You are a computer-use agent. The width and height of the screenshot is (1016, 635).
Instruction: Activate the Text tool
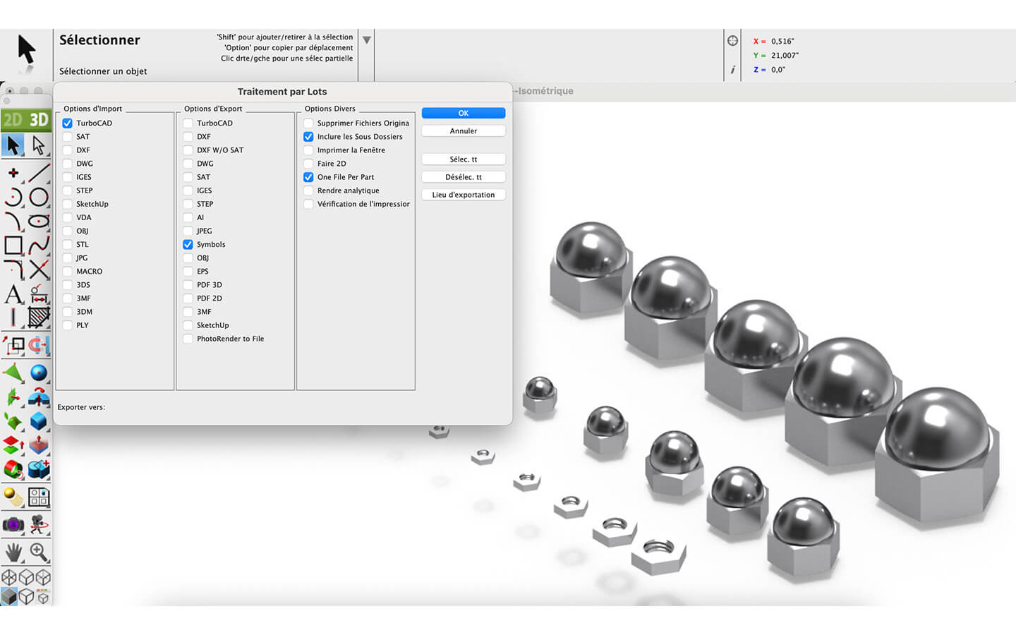[x=13, y=294]
